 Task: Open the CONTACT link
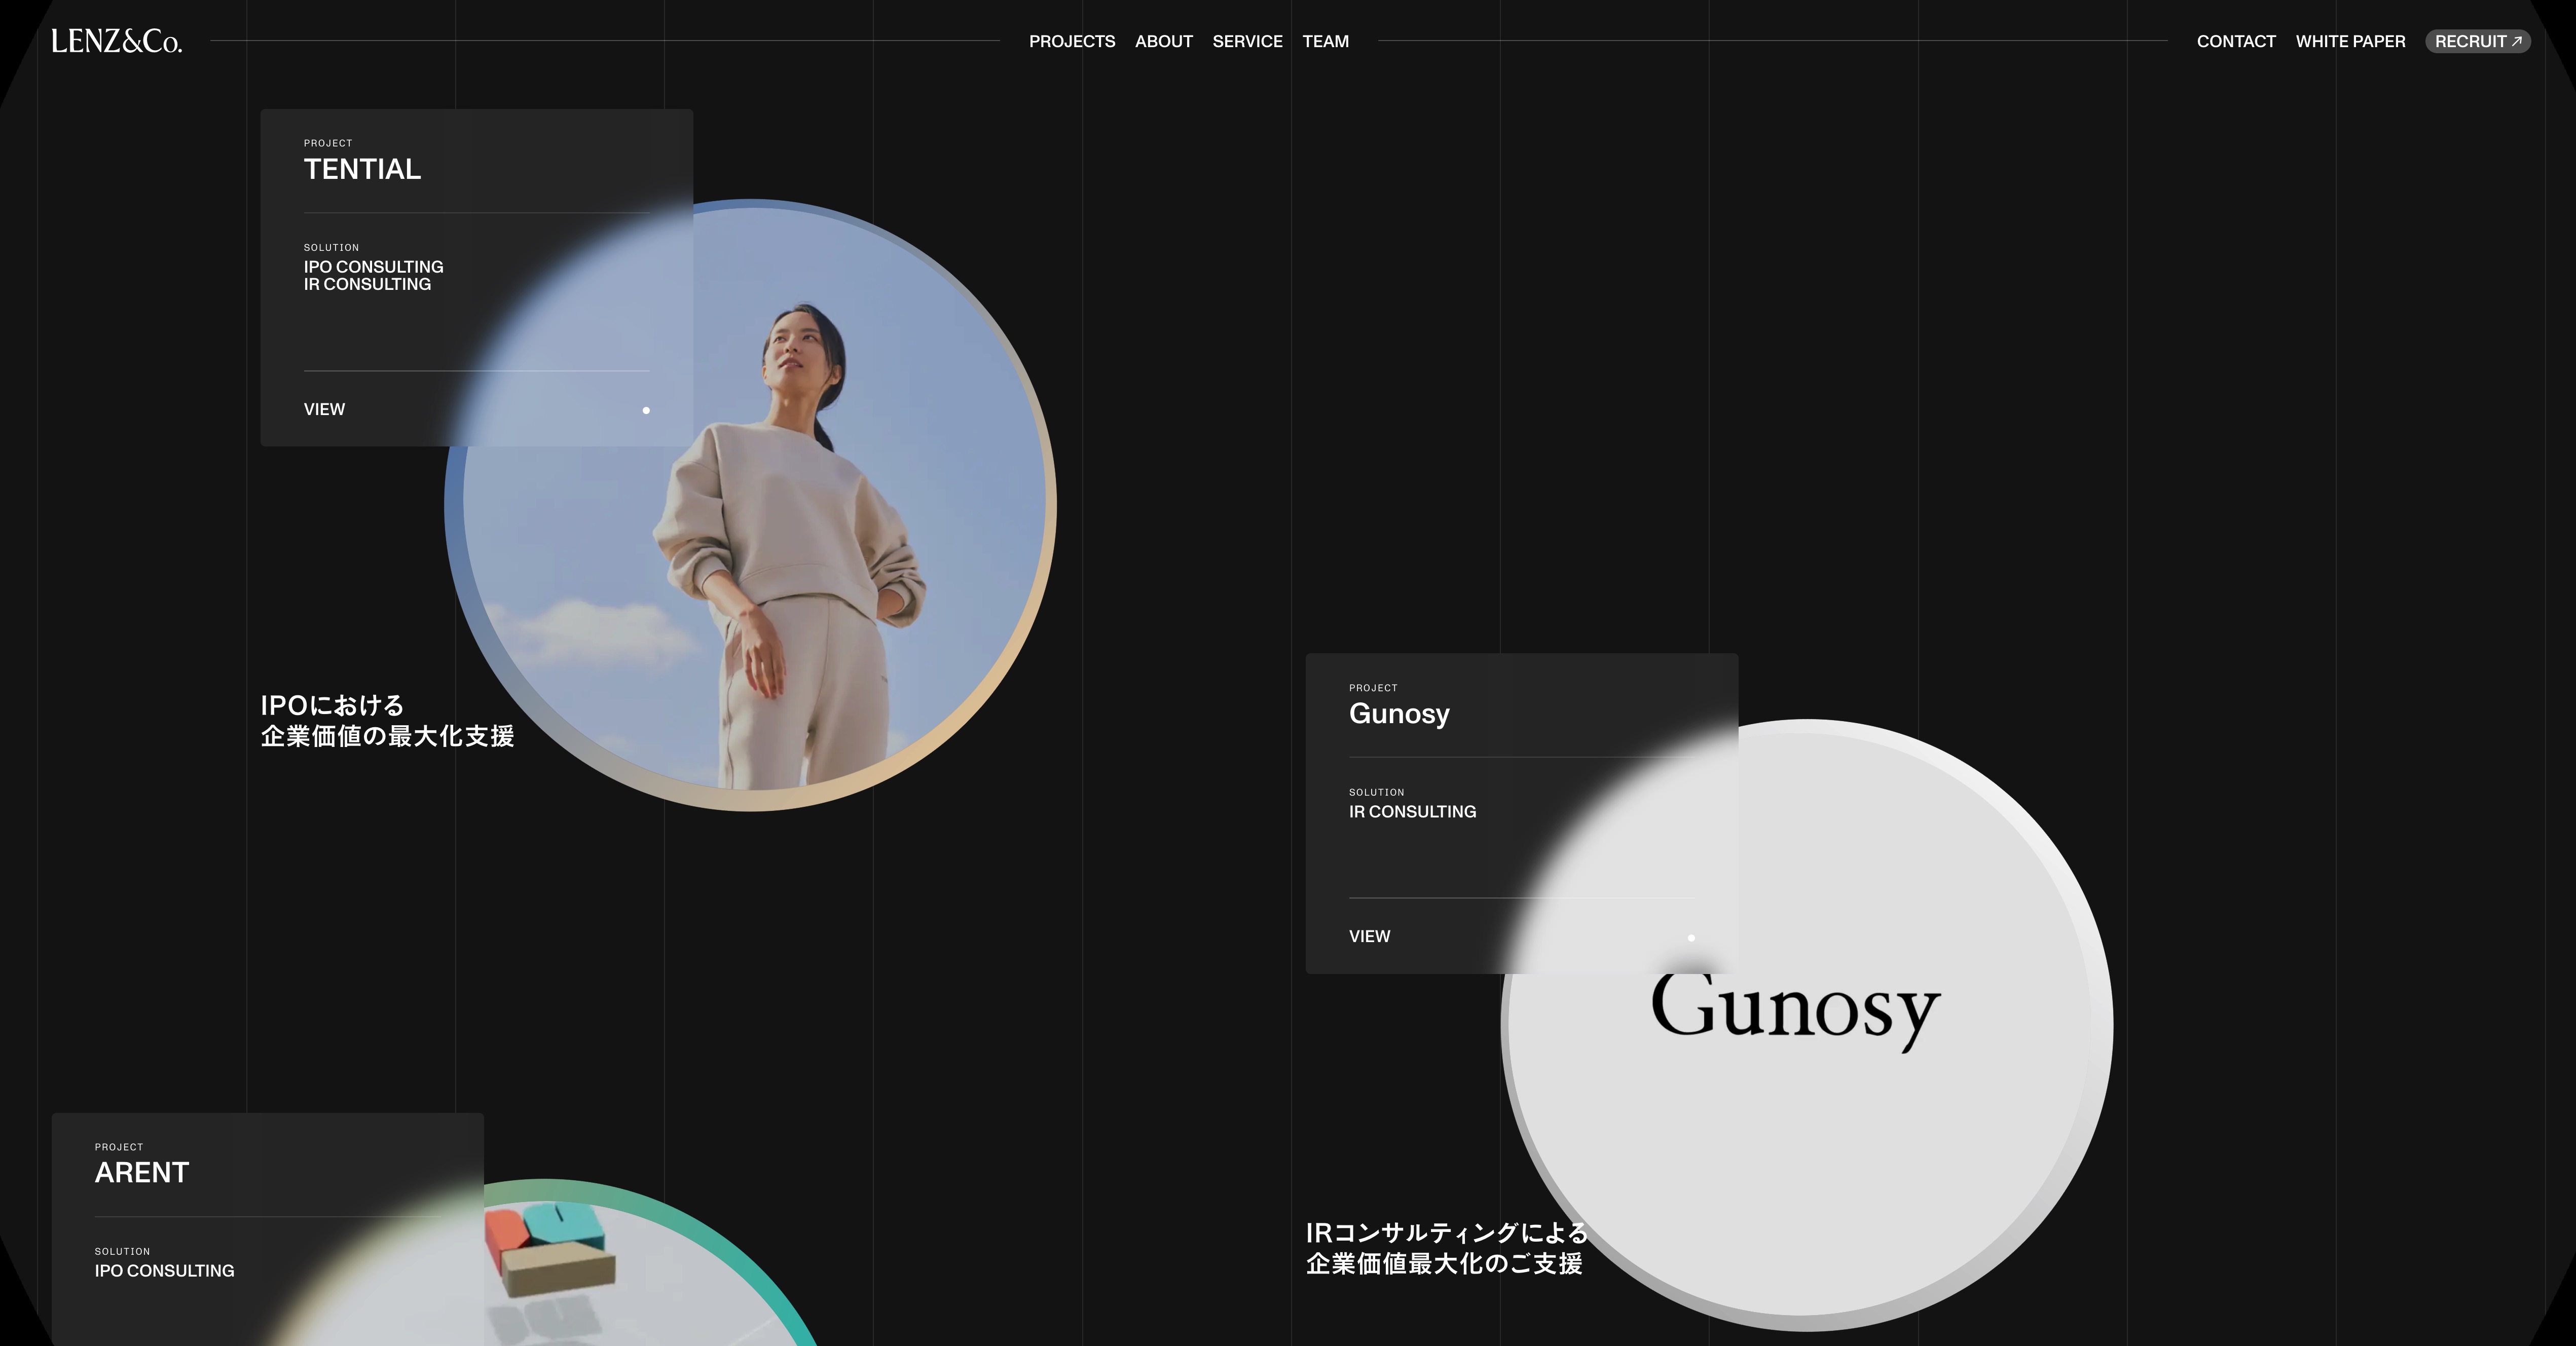2235,41
